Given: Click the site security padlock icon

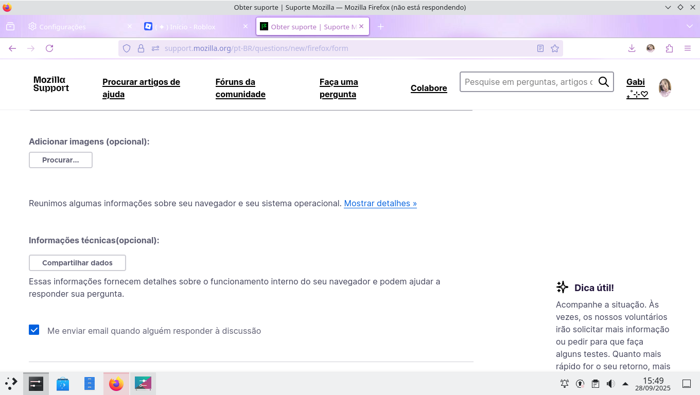Looking at the screenshot, I should 141,48.
